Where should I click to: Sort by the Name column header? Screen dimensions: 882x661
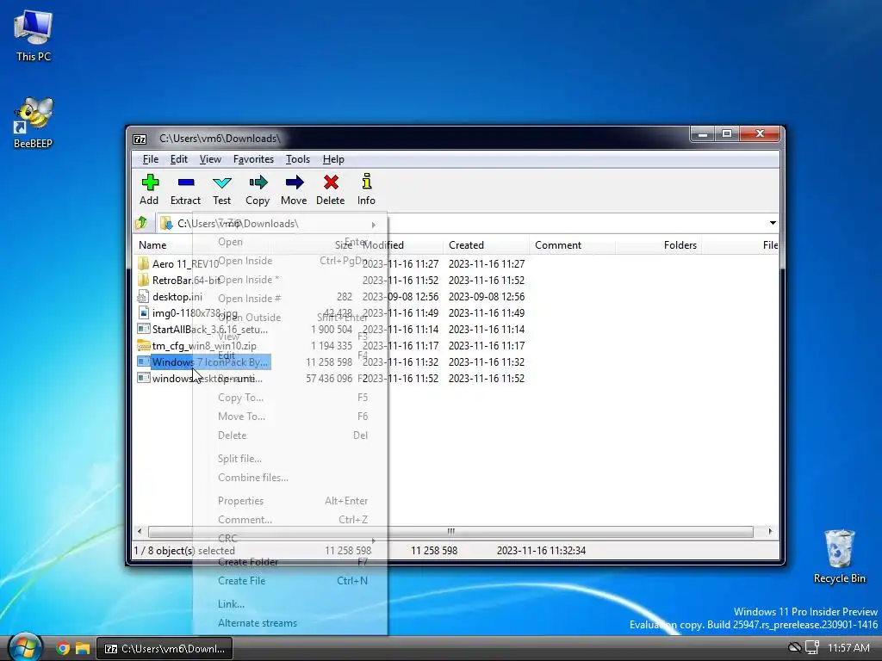click(x=152, y=245)
